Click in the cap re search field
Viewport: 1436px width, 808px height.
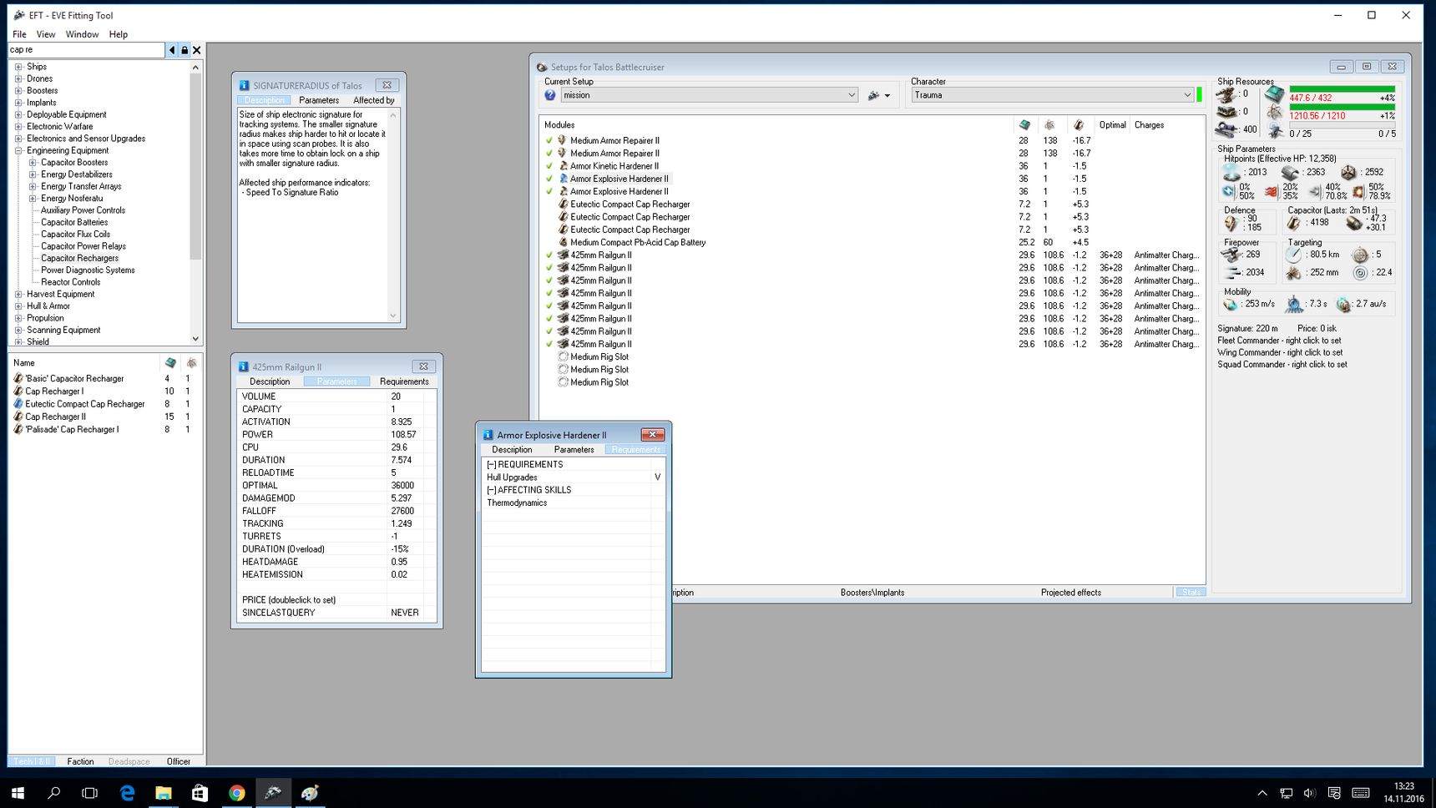click(x=87, y=50)
